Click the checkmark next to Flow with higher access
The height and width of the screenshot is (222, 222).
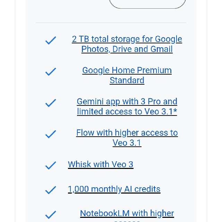coord(51,134)
